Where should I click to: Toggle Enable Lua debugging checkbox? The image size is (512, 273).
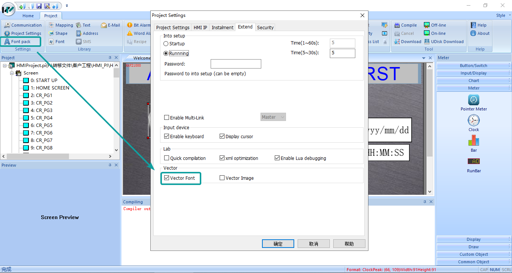coord(277,158)
